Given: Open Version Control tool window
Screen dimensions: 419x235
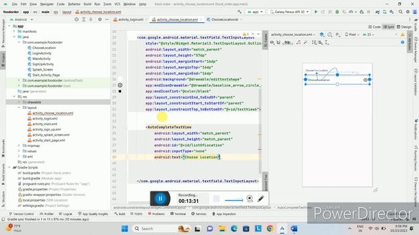Looking at the screenshot, I should (x=22, y=214).
